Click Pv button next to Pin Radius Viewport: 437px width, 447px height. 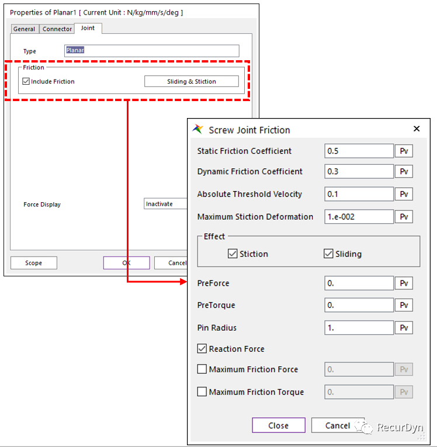403,328
